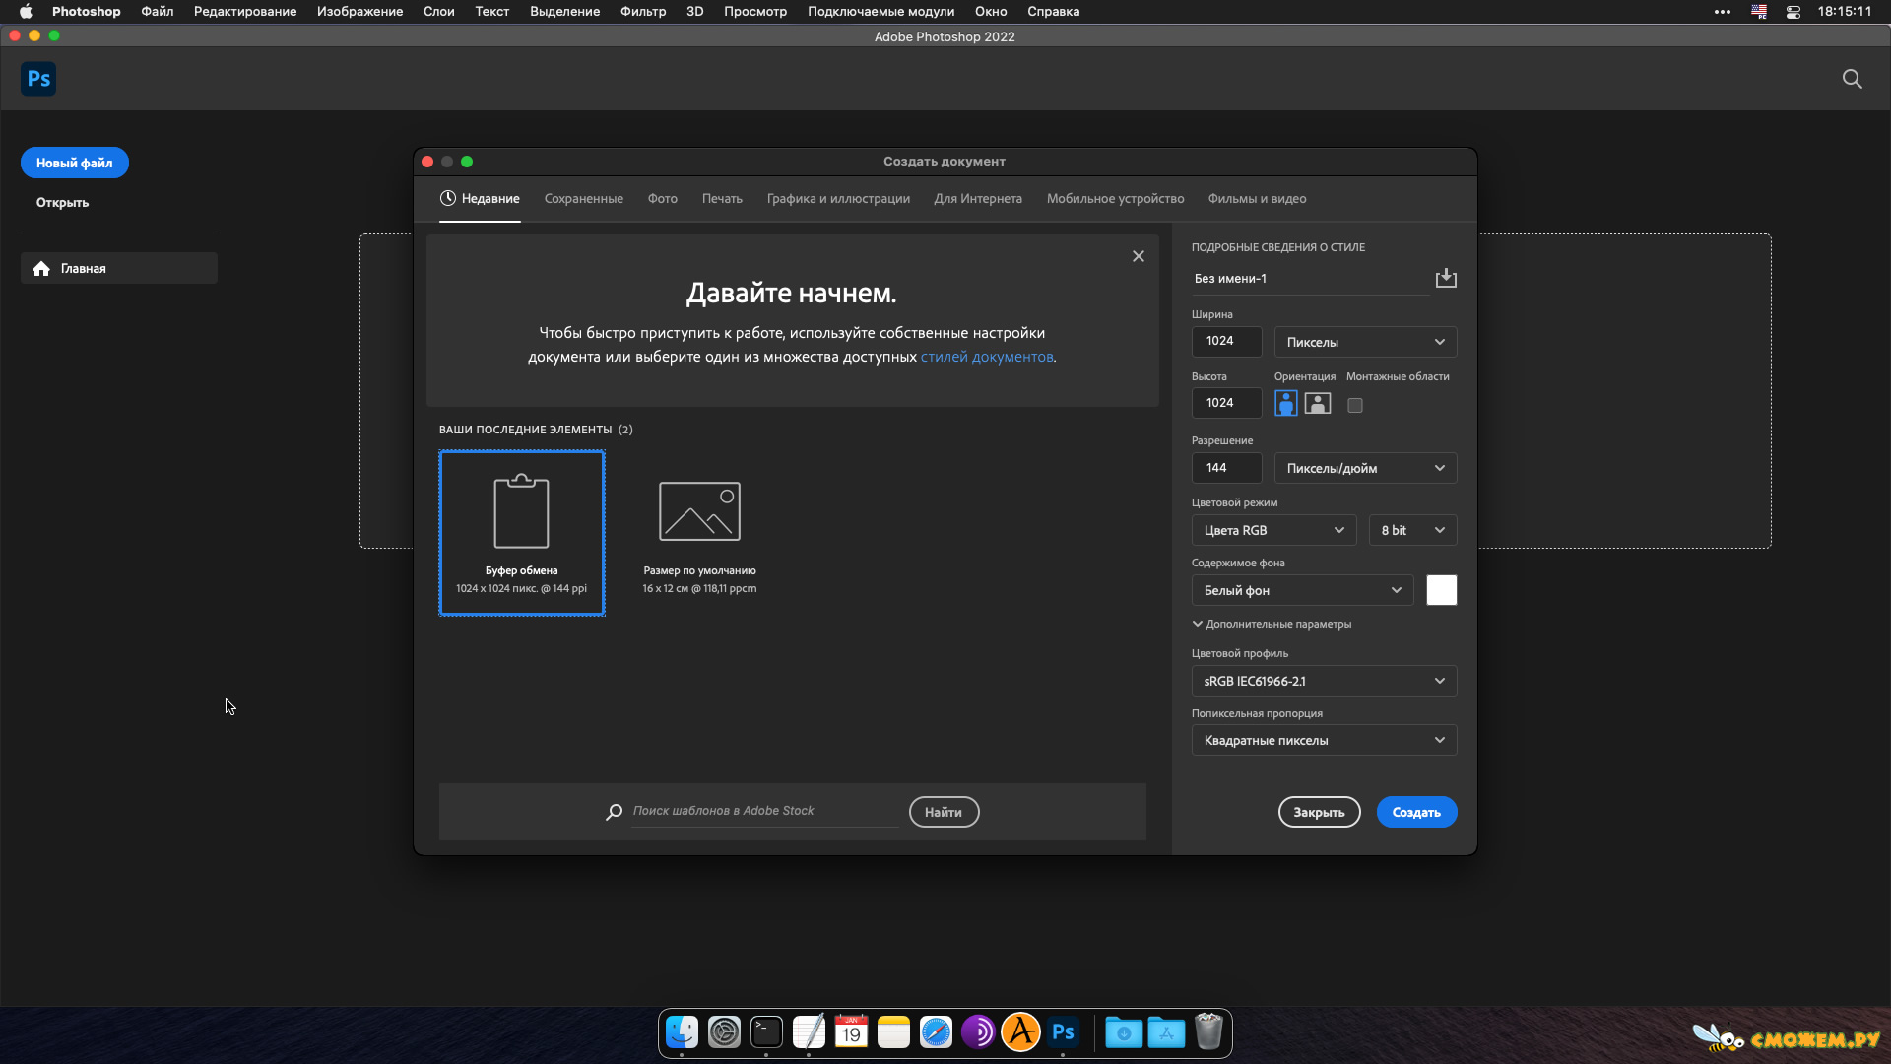This screenshot has width=1891, height=1064.
Task: Close the 'Давайте начнем' banner with X
Action: coord(1138,256)
